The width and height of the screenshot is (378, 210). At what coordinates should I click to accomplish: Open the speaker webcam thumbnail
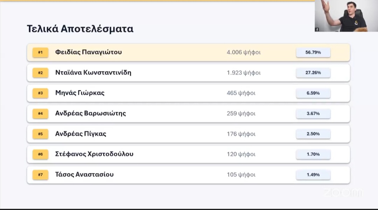tap(346, 16)
